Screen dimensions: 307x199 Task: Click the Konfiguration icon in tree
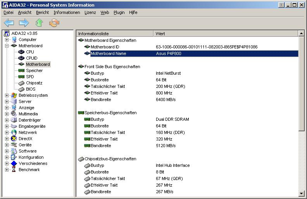[x=14, y=157]
